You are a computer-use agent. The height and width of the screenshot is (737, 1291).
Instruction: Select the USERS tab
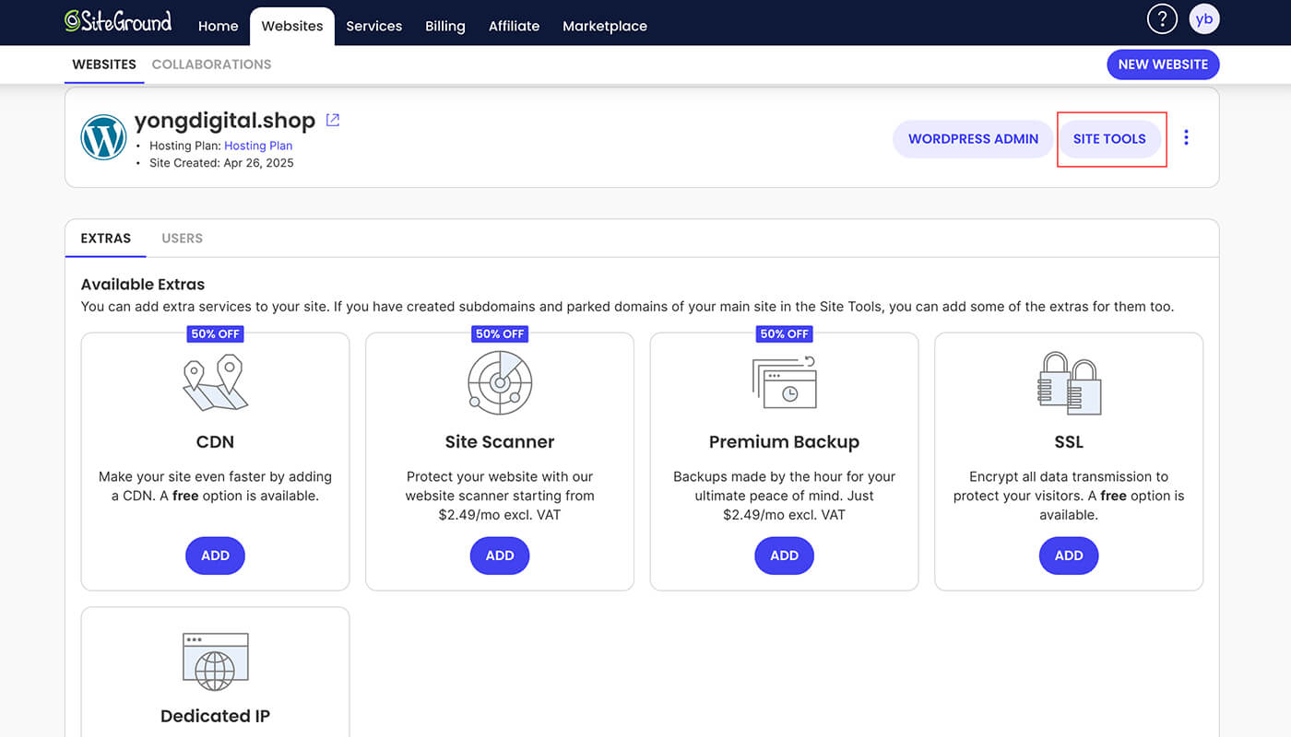click(x=182, y=238)
